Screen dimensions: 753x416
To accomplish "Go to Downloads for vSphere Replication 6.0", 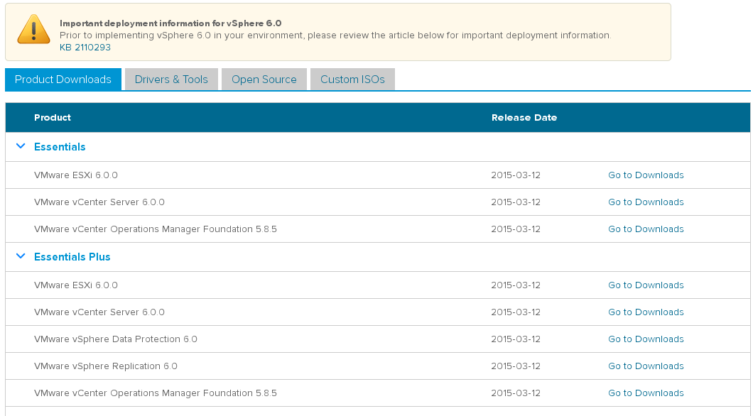I will pos(646,366).
